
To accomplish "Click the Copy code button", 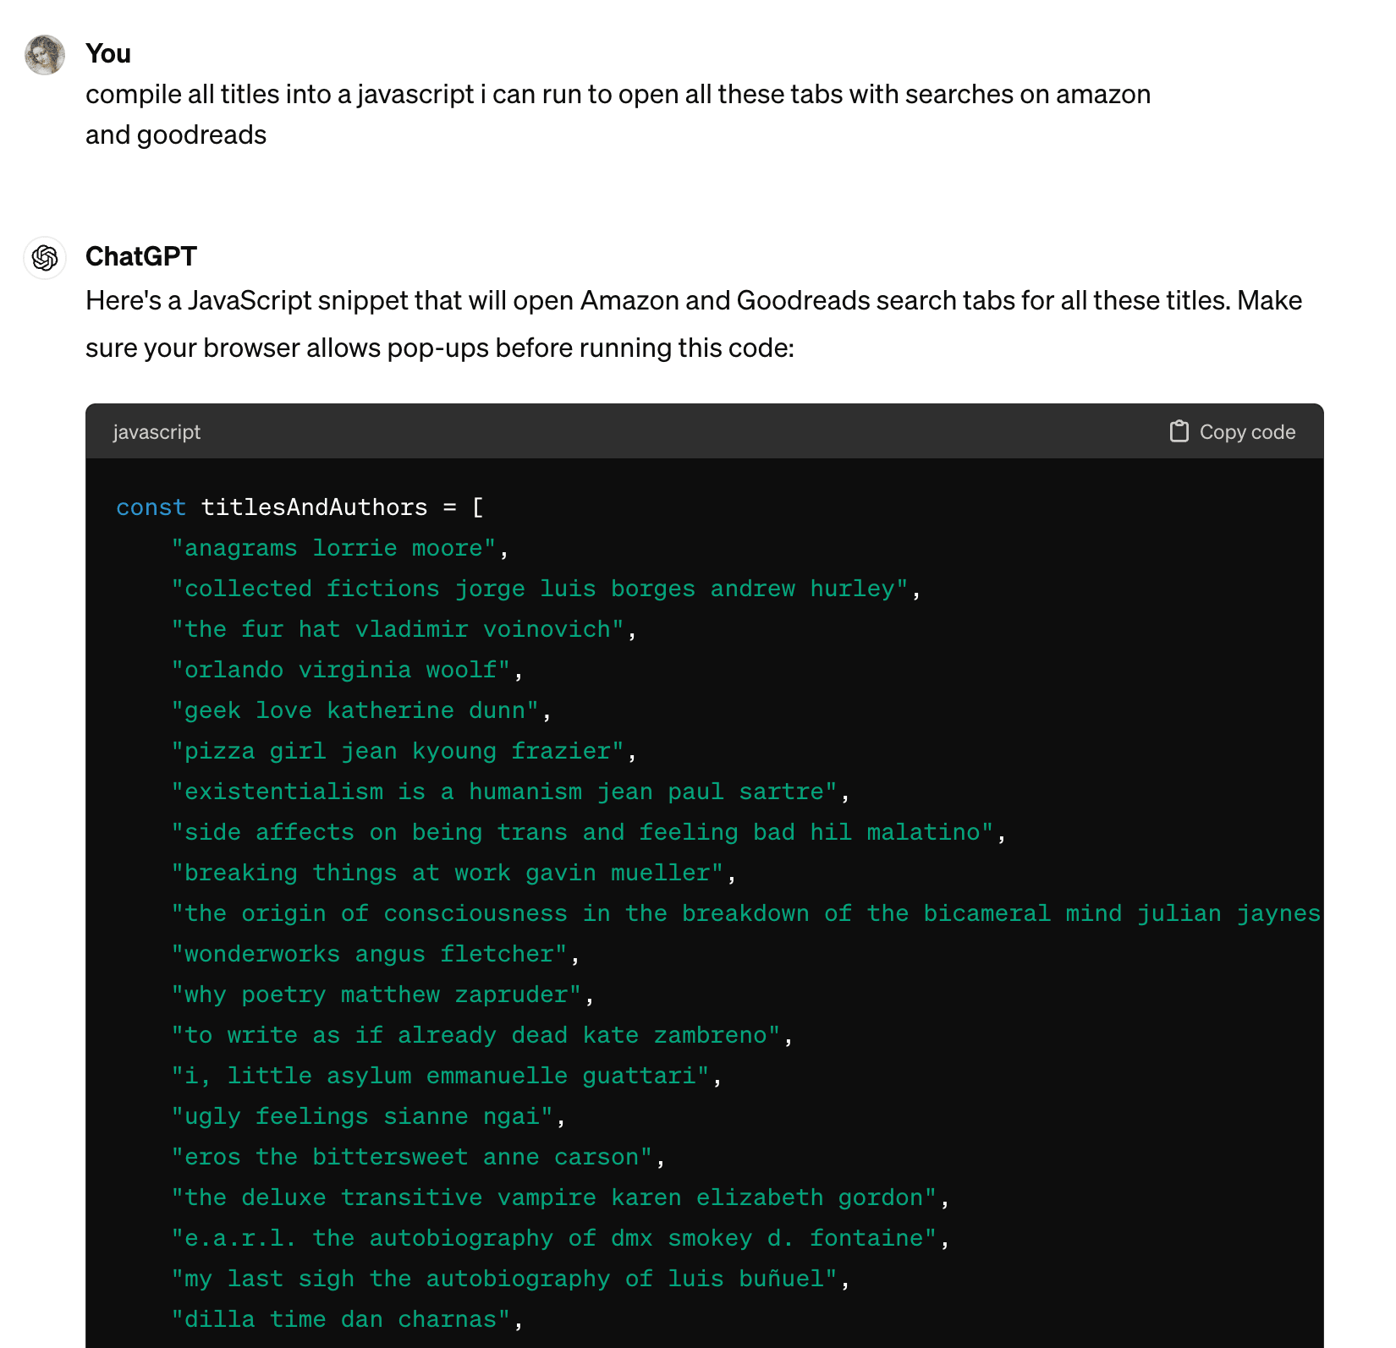I will click(1233, 431).
